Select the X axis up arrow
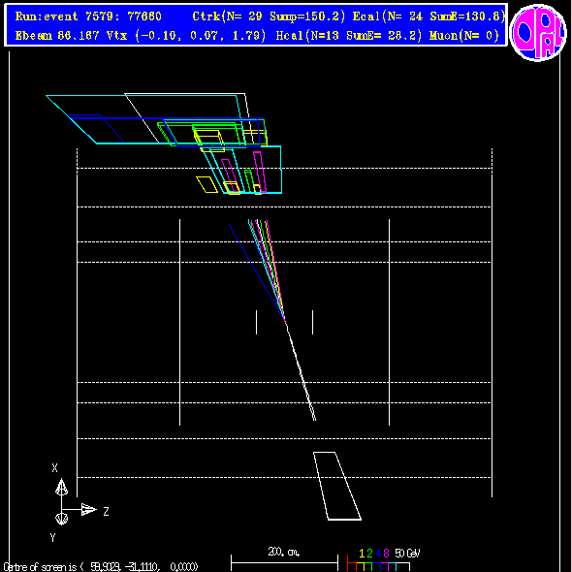572x572 pixels. coord(61,488)
